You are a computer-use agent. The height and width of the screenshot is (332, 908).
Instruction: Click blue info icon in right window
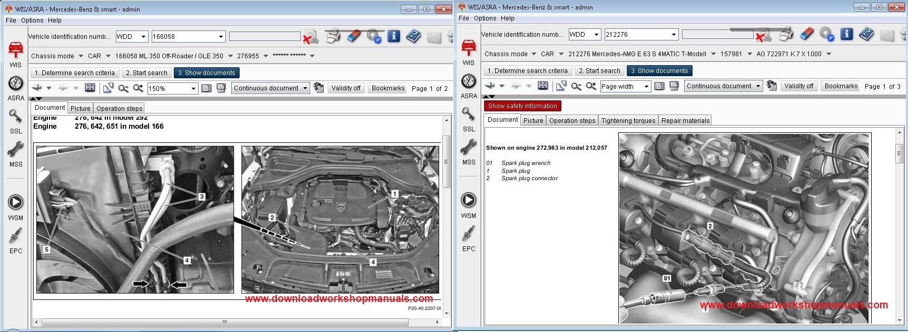point(846,34)
